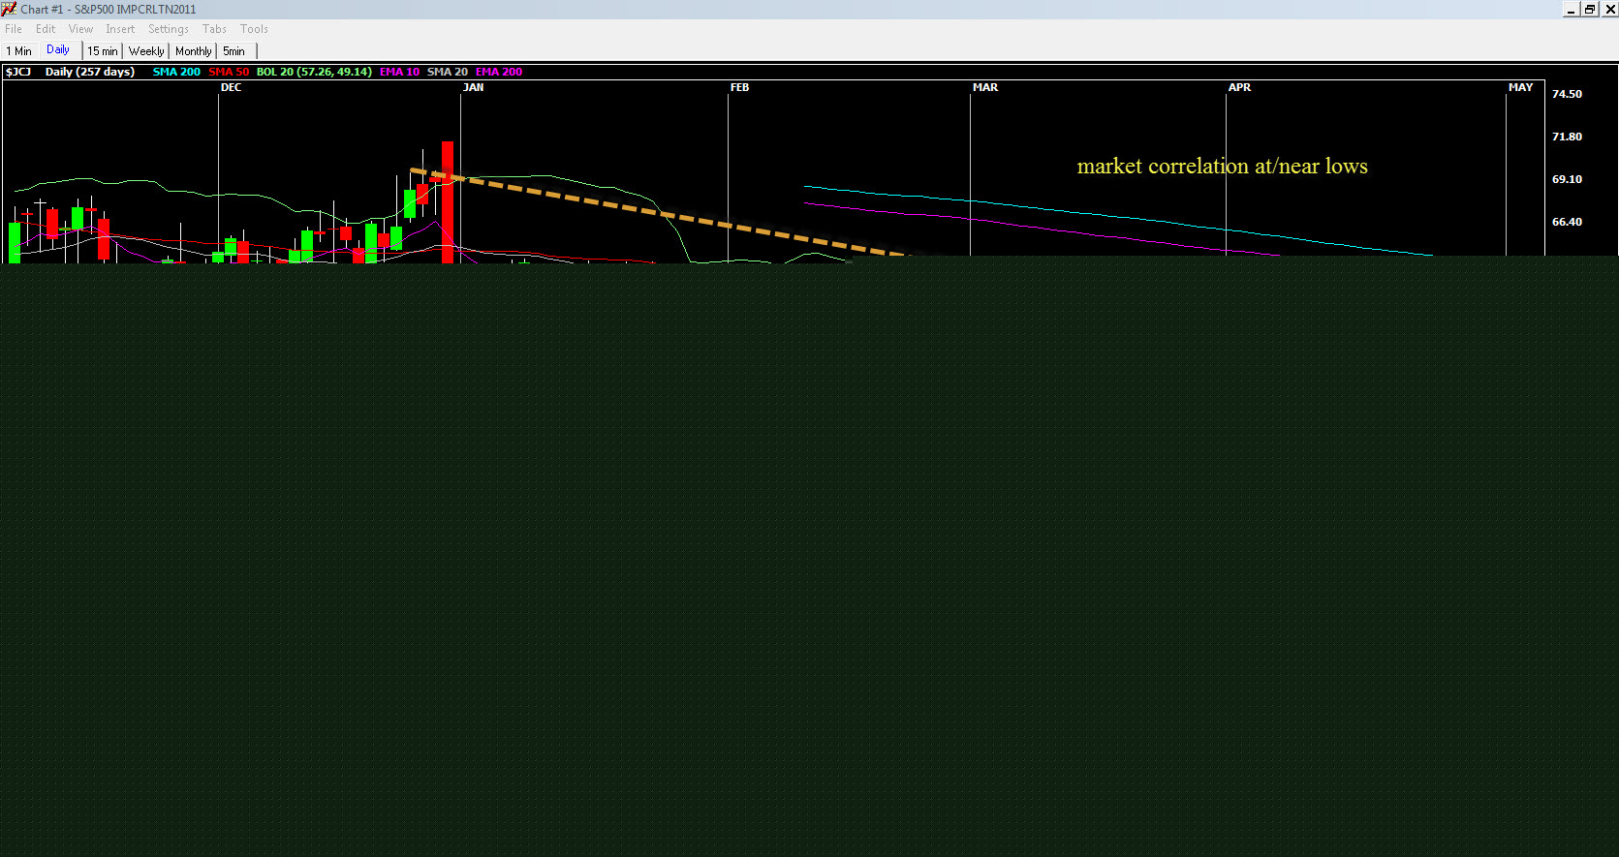Screen dimensions: 1619x857
Task: Select the BOL 20 Bollinger indicator label
Action: click(313, 72)
